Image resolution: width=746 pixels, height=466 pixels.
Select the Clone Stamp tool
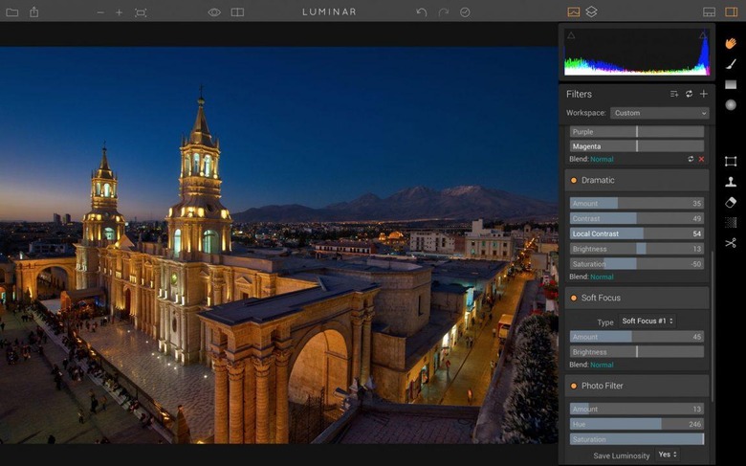[x=731, y=182]
